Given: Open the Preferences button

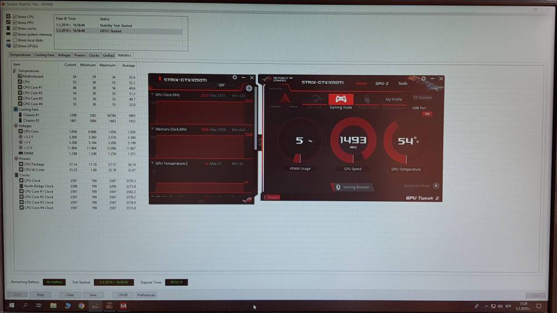Looking at the screenshot, I should pos(146,295).
